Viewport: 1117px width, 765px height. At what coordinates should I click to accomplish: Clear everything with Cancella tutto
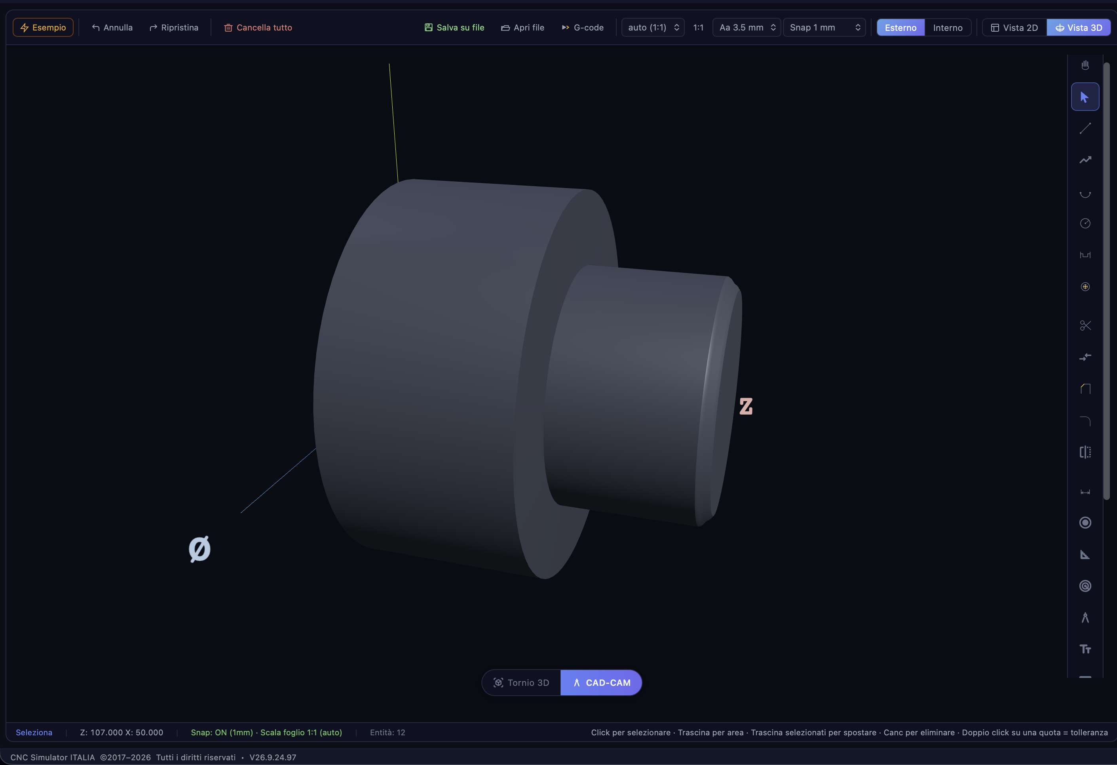click(x=258, y=27)
